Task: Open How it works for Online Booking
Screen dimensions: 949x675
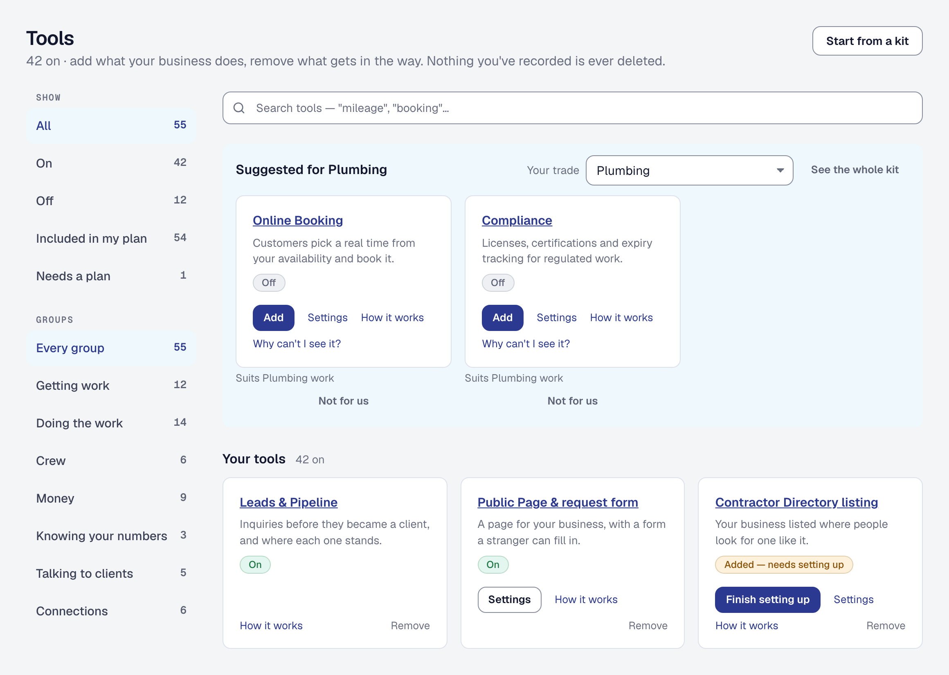Action: 392,317
